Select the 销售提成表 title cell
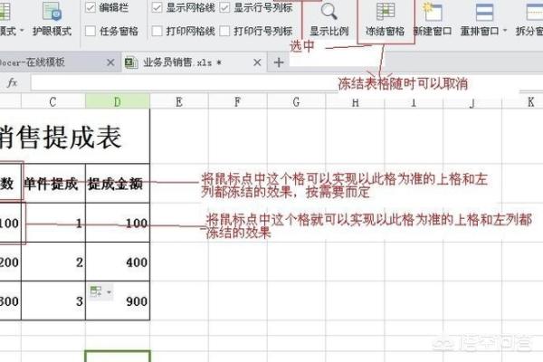 [75, 137]
